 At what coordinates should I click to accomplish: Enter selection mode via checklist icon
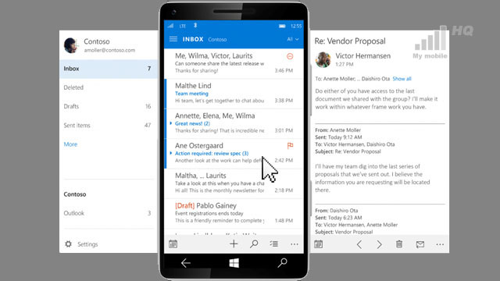coord(274,244)
